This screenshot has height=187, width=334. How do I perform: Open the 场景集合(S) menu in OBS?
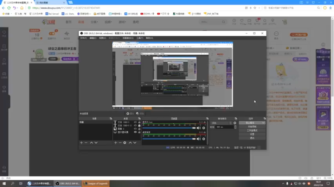(128, 38)
